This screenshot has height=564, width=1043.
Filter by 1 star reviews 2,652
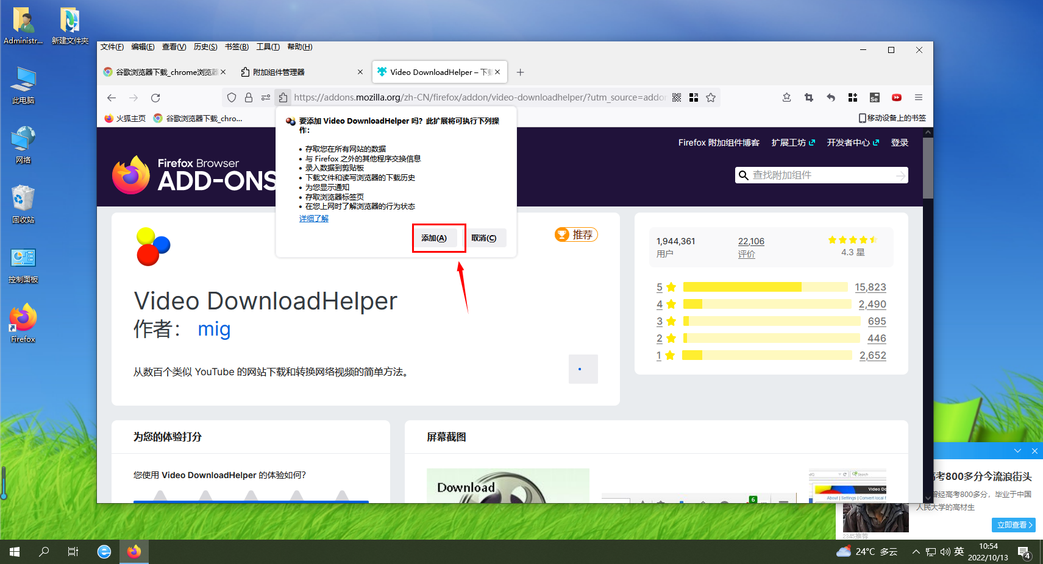(771, 355)
